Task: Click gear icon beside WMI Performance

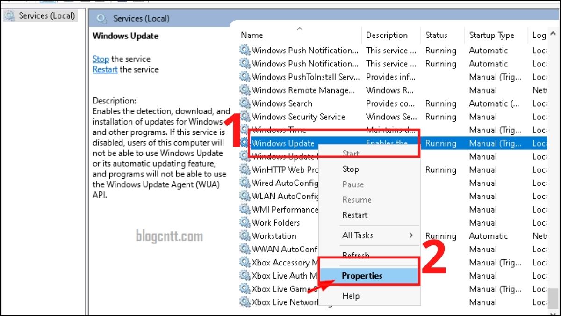Action: pos(245,209)
